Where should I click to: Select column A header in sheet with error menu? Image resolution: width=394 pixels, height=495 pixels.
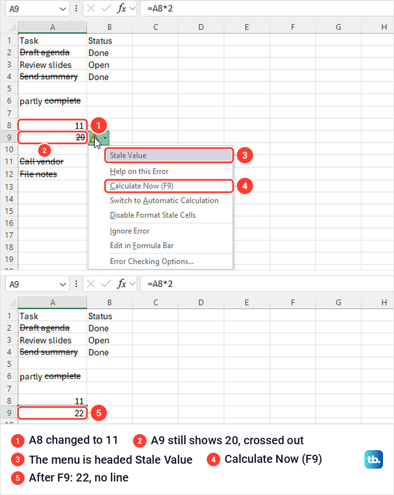coord(53,27)
